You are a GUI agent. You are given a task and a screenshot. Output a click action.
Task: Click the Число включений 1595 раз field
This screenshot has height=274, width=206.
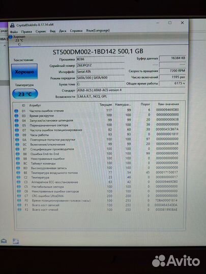point(172,77)
